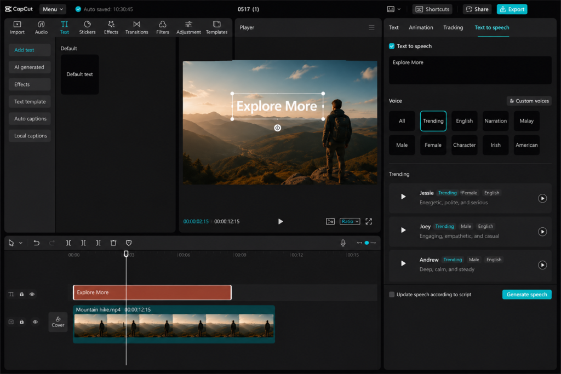The height and width of the screenshot is (374, 561).
Task: Open the Effects tool in top toolbar
Action: click(111, 27)
